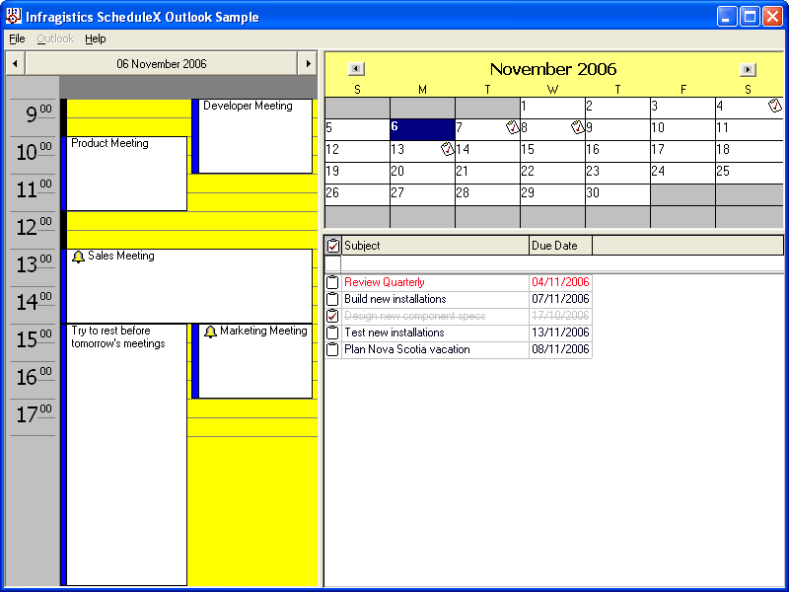Show next month in the calendar
Image resolution: width=789 pixels, height=592 pixels.
tap(748, 69)
